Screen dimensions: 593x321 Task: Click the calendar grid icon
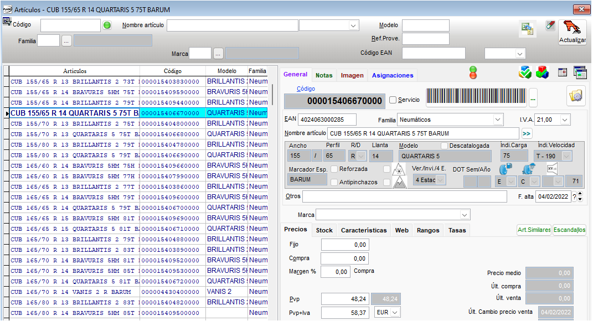pyautogui.click(x=562, y=73)
